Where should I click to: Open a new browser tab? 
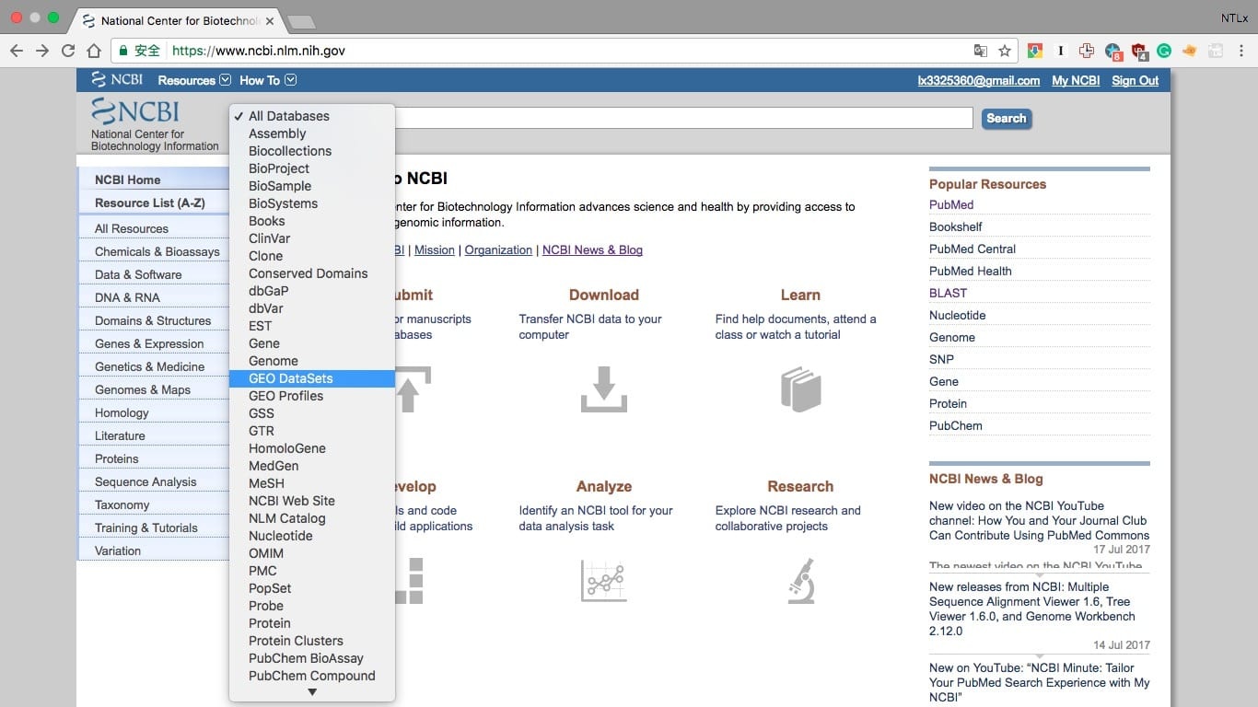tap(301, 21)
